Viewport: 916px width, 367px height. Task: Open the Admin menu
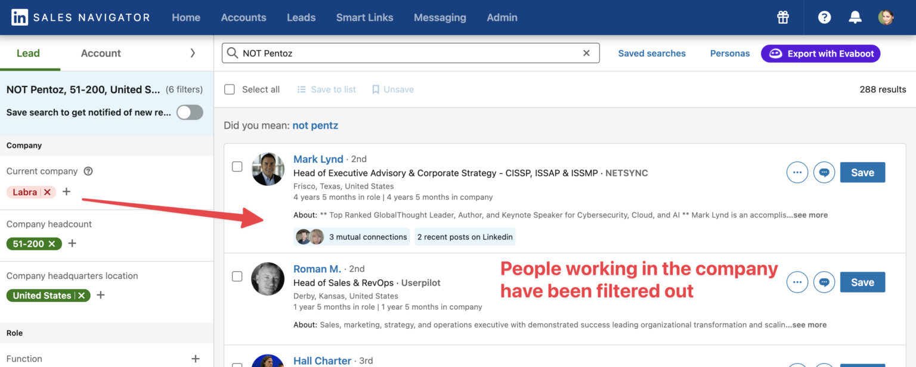[x=502, y=17]
